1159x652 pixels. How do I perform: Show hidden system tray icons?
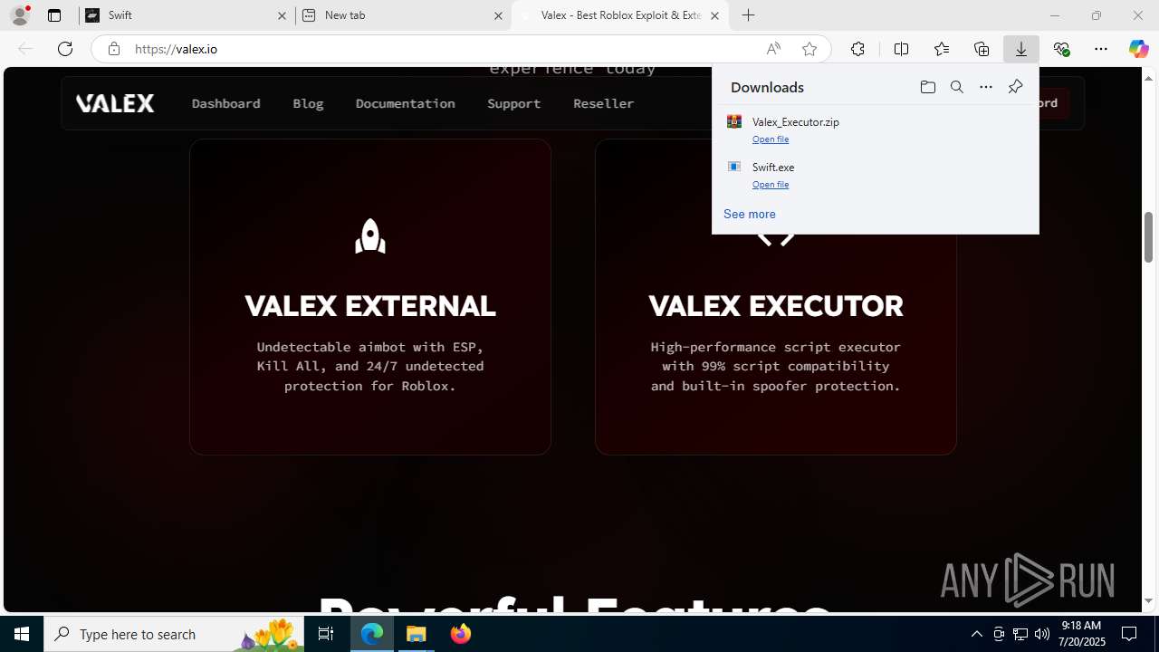tap(976, 634)
